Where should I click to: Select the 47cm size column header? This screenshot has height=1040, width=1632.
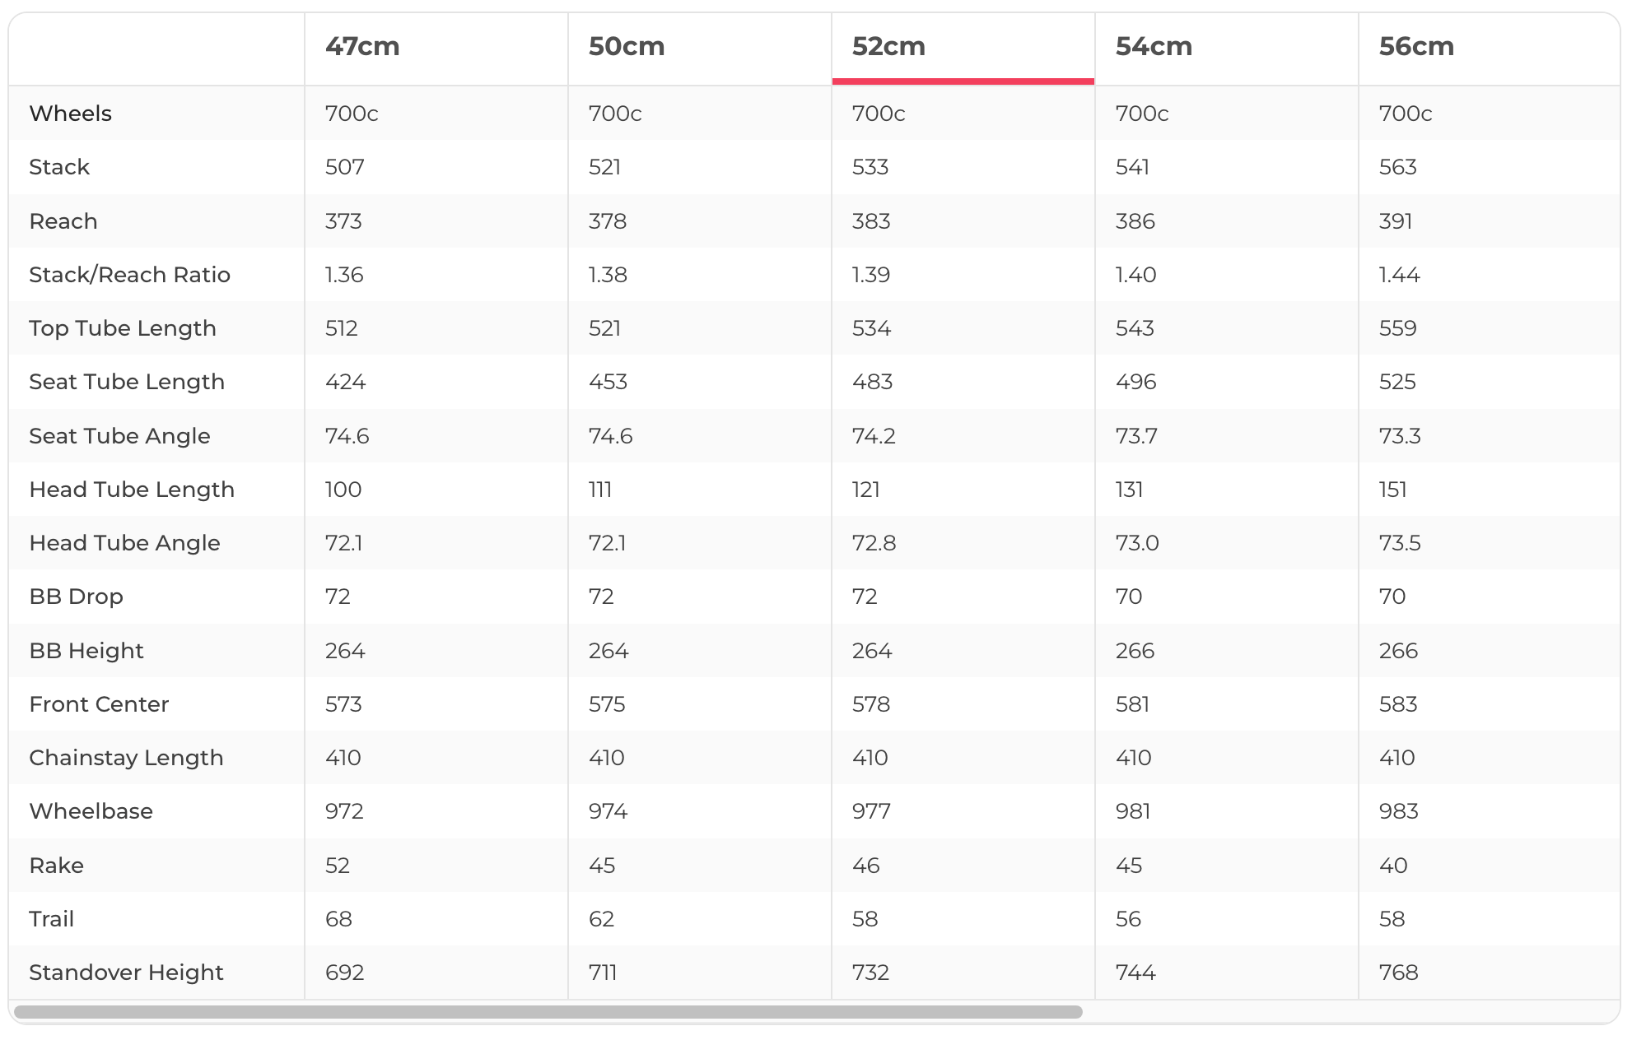coord(362,47)
